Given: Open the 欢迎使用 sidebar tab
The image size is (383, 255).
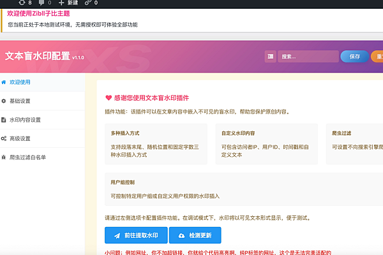Looking at the screenshot, I should (42, 82).
